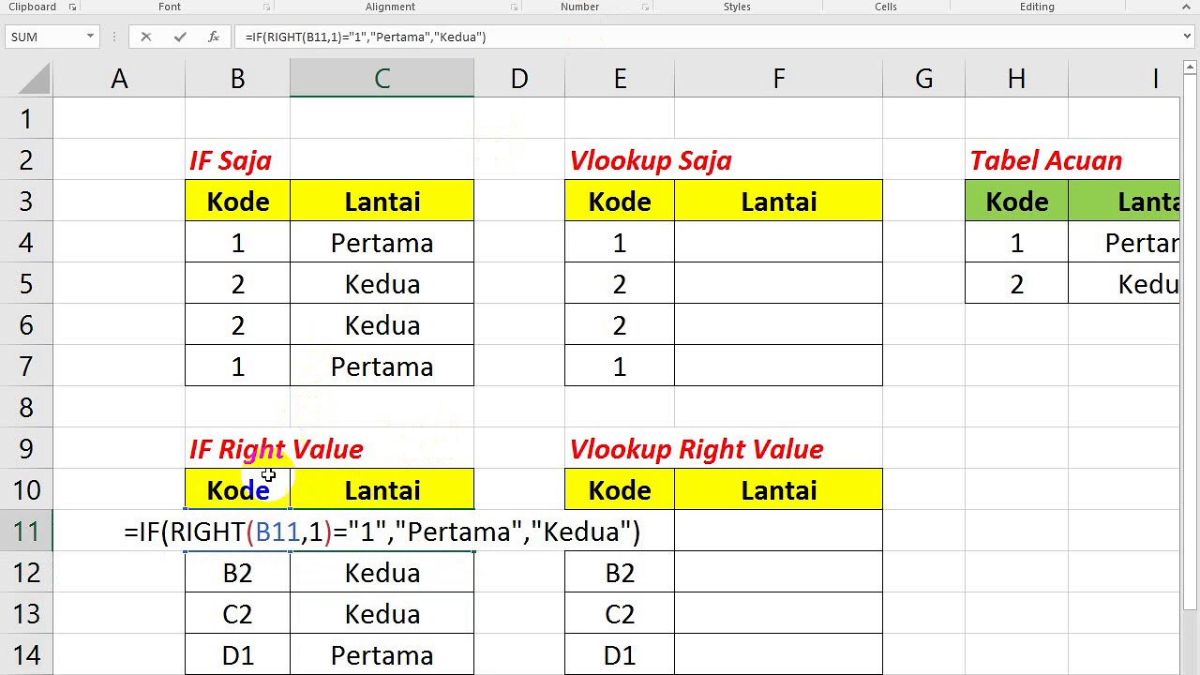The height and width of the screenshot is (675, 1200).
Task: Select row 3 header
Action: pyautogui.click(x=26, y=202)
